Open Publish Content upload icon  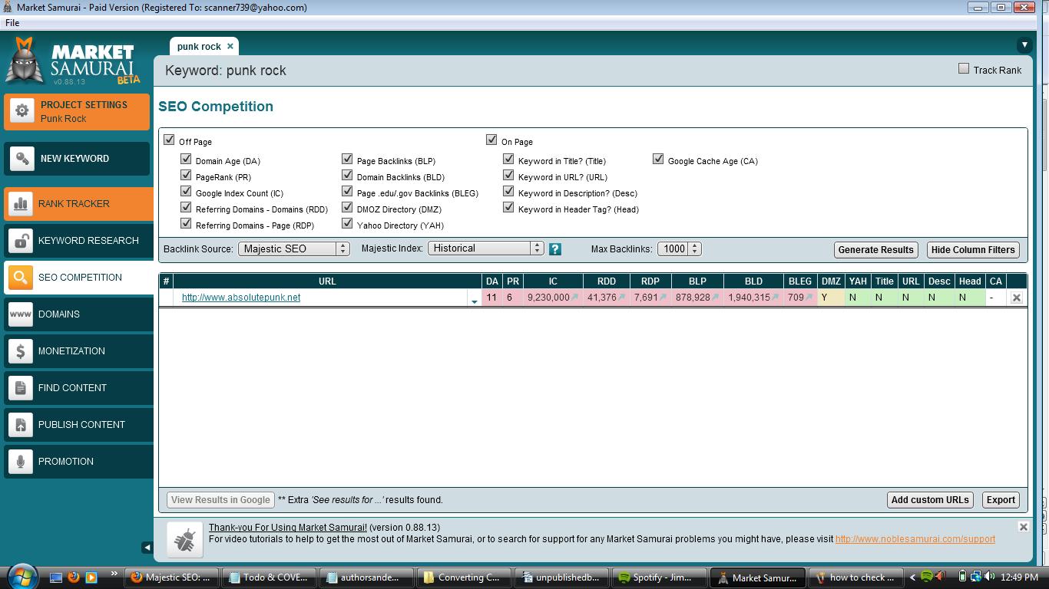(20, 425)
